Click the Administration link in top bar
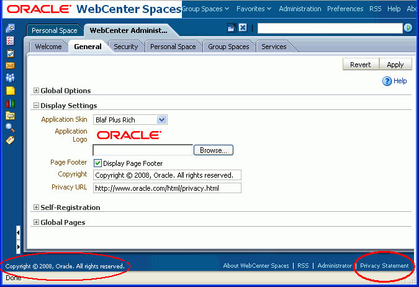Screen dimensions: 419x287 pyautogui.click(x=300, y=9)
